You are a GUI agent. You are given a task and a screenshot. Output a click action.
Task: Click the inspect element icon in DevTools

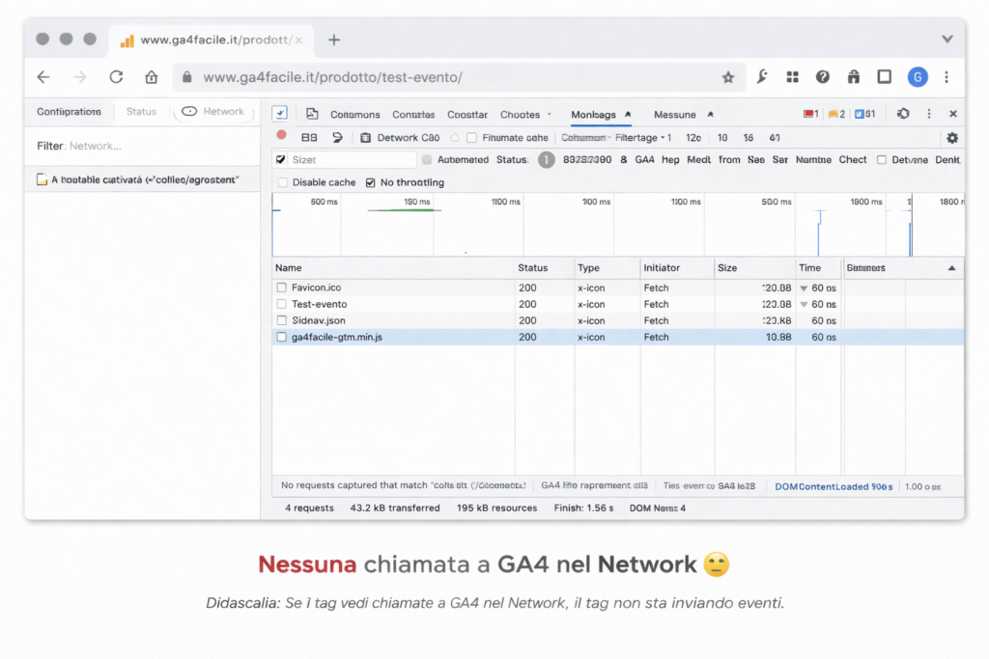(x=280, y=114)
